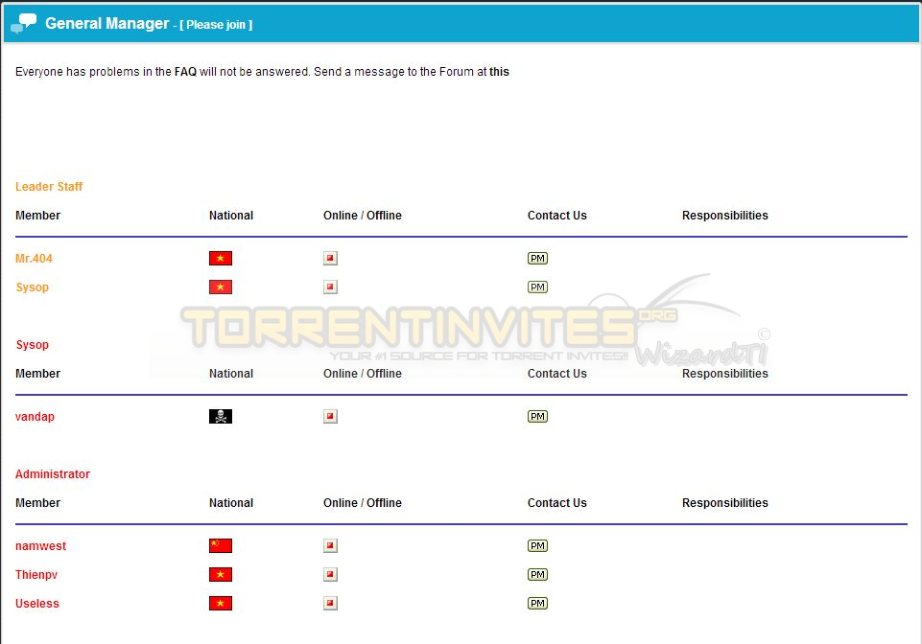Viewport: 922px width, 644px height.
Task: Click the Member column header under Leader Staff
Action: 37,216
